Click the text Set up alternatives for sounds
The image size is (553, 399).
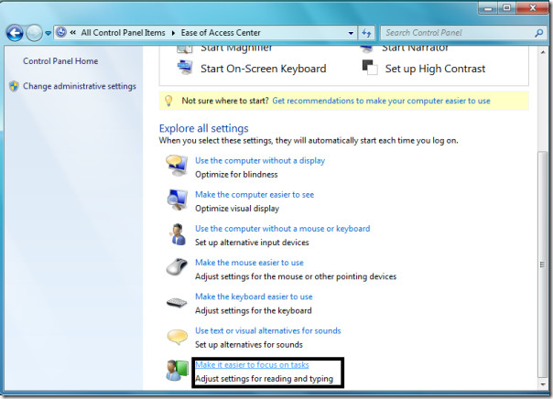click(249, 345)
